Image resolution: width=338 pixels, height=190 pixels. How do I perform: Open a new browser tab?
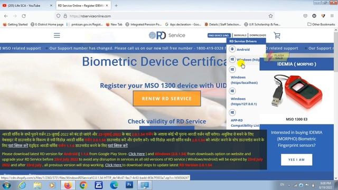(116, 6)
